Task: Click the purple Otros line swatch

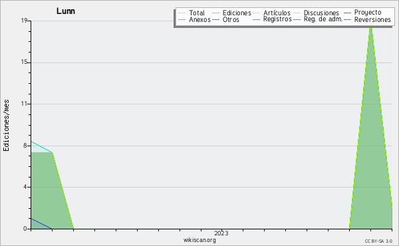Action: [x=215, y=19]
